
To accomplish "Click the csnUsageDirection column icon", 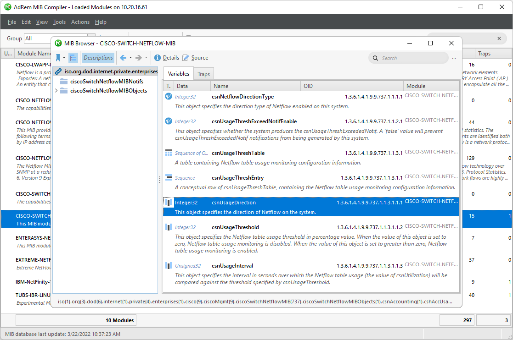I will (x=169, y=203).
